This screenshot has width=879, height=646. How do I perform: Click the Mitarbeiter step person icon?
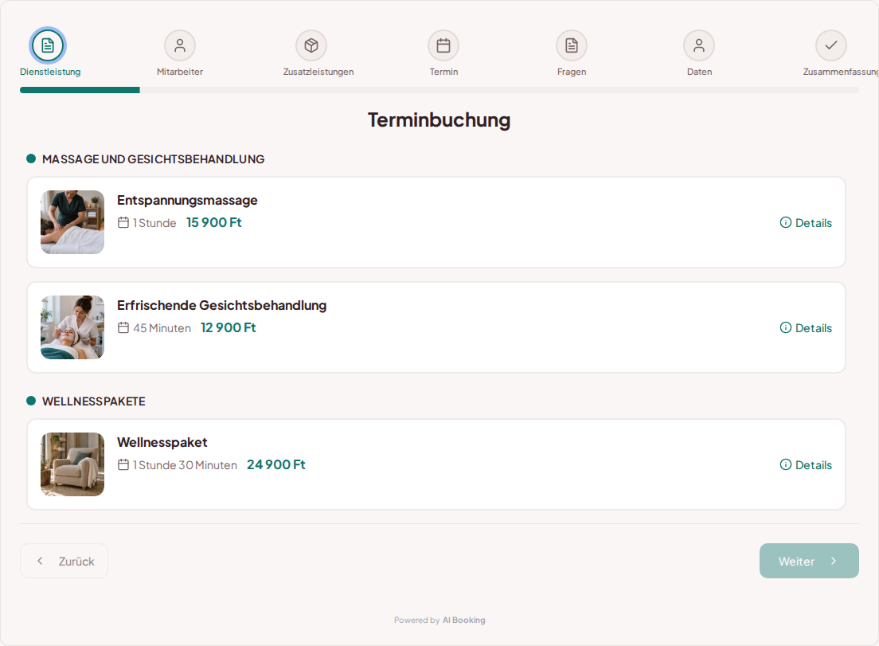tap(180, 45)
